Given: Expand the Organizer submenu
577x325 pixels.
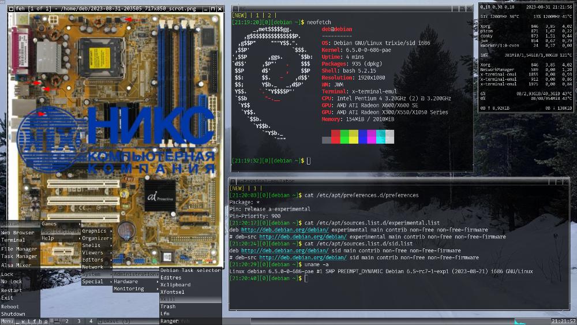Looking at the screenshot, I should pos(97,238).
